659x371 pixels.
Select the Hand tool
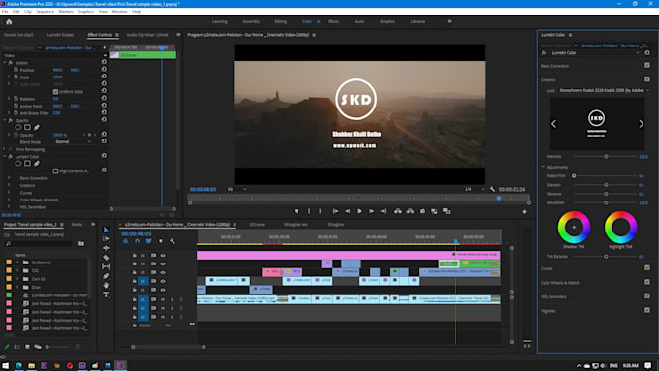point(106,286)
